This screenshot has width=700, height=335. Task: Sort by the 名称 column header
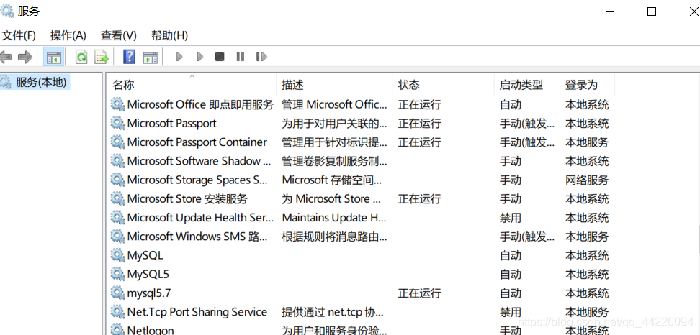(192, 85)
